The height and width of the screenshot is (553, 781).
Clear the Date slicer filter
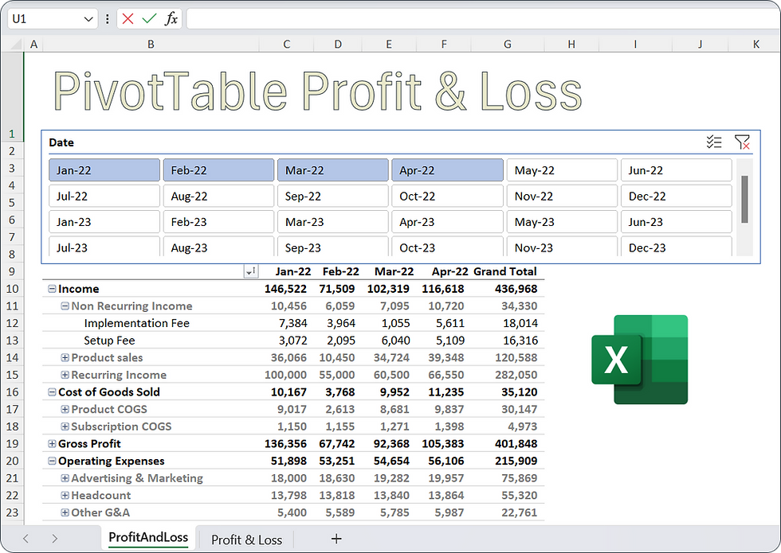coord(743,142)
